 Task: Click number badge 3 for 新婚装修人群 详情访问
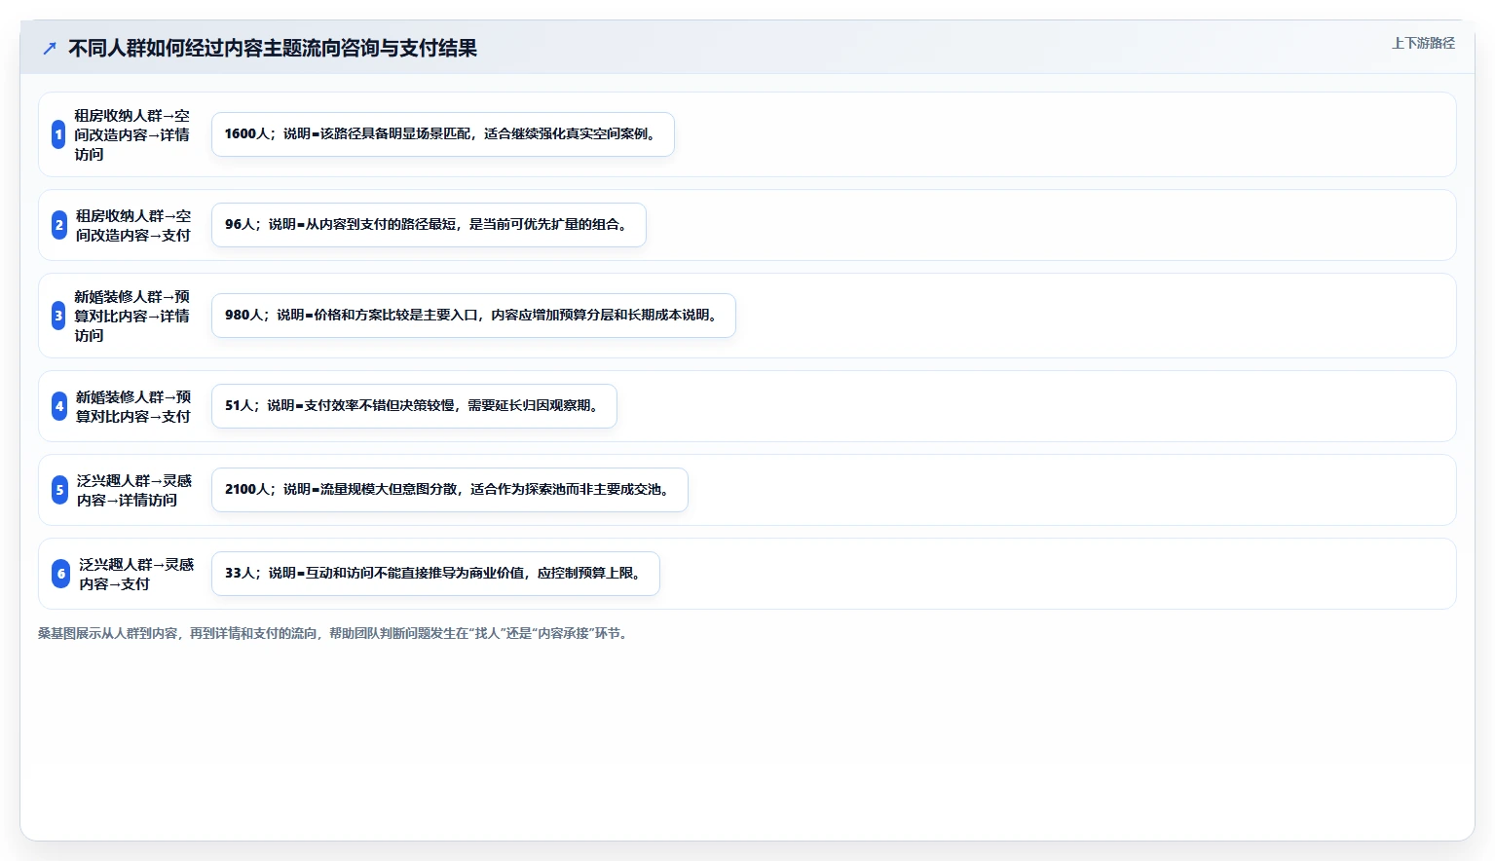(x=58, y=316)
